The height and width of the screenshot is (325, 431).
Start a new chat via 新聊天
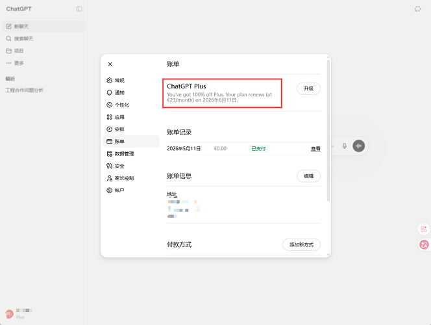44,27
